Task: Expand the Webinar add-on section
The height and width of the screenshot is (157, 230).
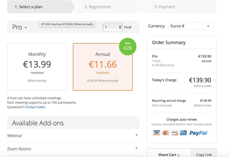Action: (x=73, y=135)
